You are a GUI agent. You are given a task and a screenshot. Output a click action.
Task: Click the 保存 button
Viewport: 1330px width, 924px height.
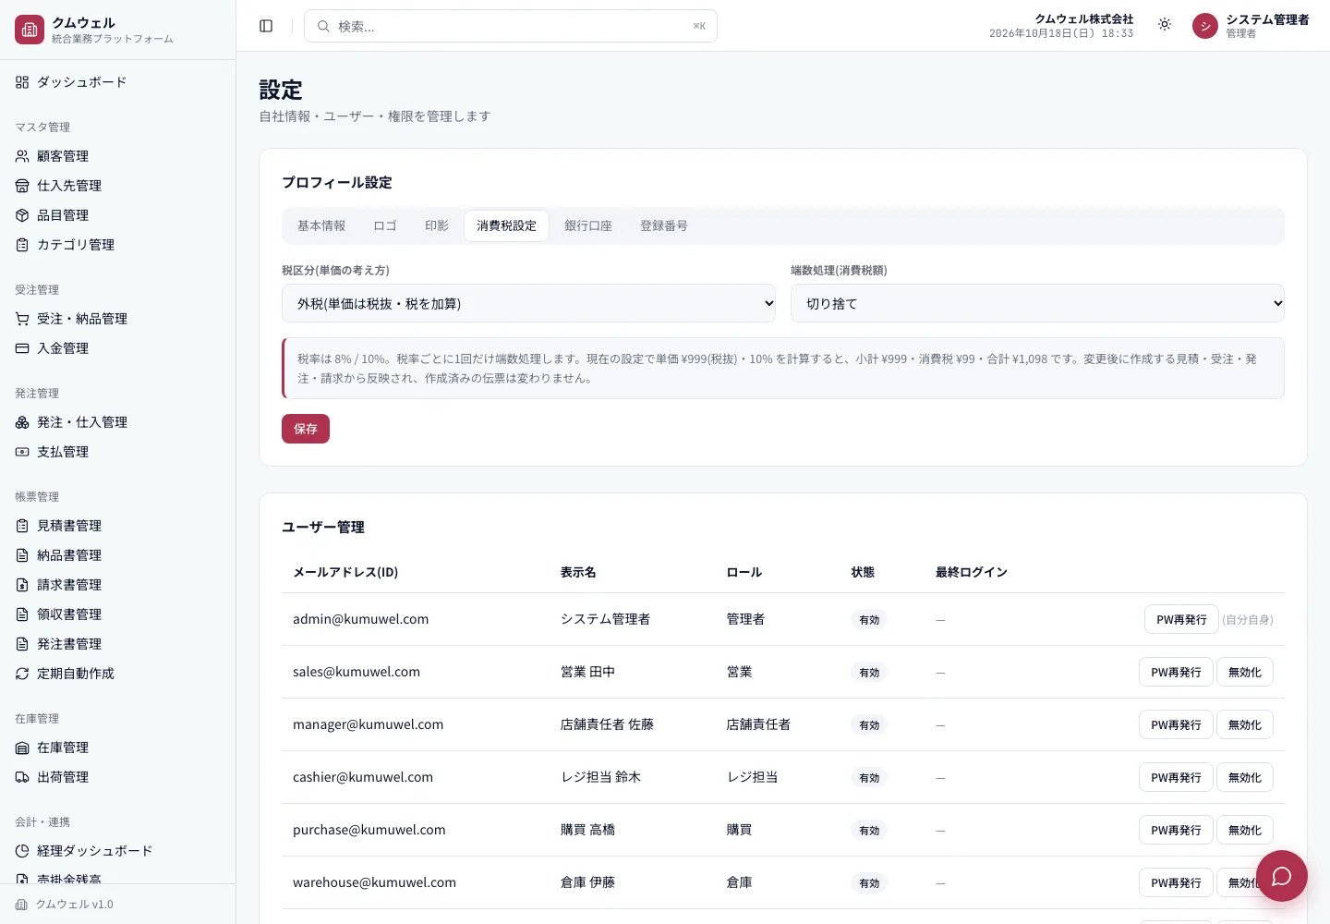[306, 429]
